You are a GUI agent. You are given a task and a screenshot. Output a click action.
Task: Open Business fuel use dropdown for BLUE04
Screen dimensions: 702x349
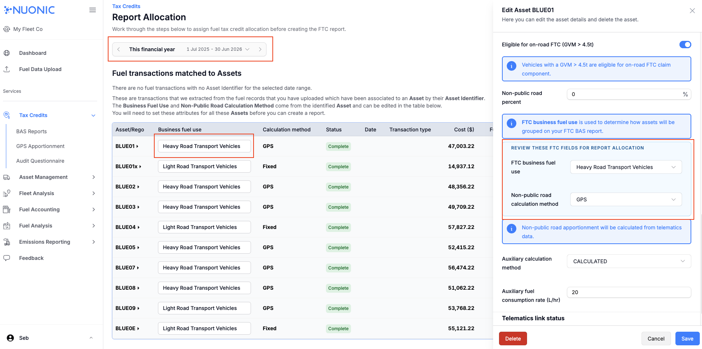pos(204,227)
